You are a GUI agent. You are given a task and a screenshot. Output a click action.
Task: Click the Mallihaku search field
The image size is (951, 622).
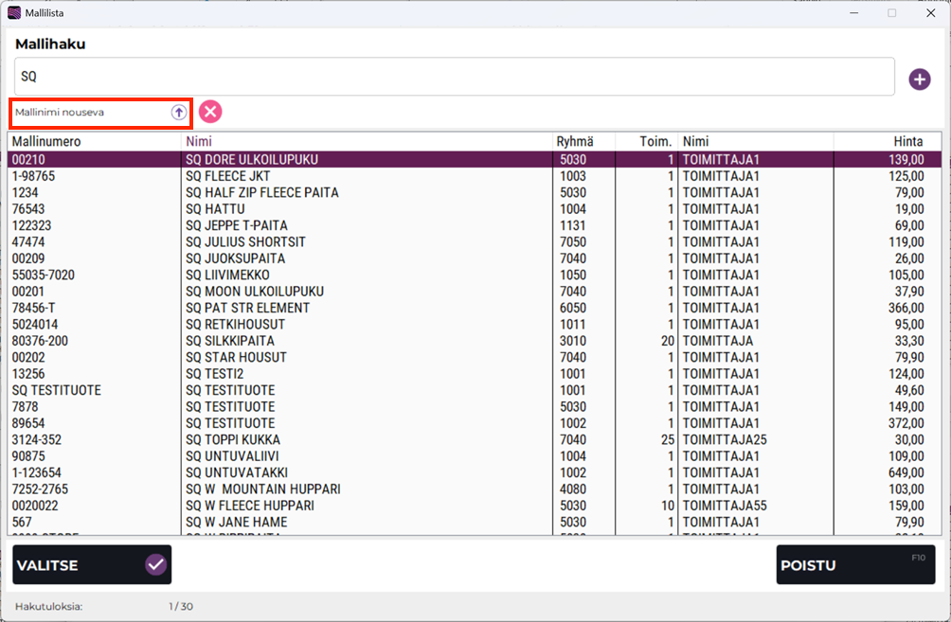[x=455, y=77]
